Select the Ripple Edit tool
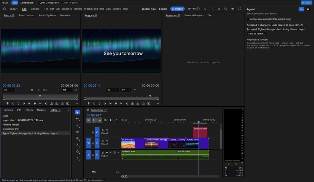This screenshot has height=182, width=314. pyautogui.click(x=78, y=125)
